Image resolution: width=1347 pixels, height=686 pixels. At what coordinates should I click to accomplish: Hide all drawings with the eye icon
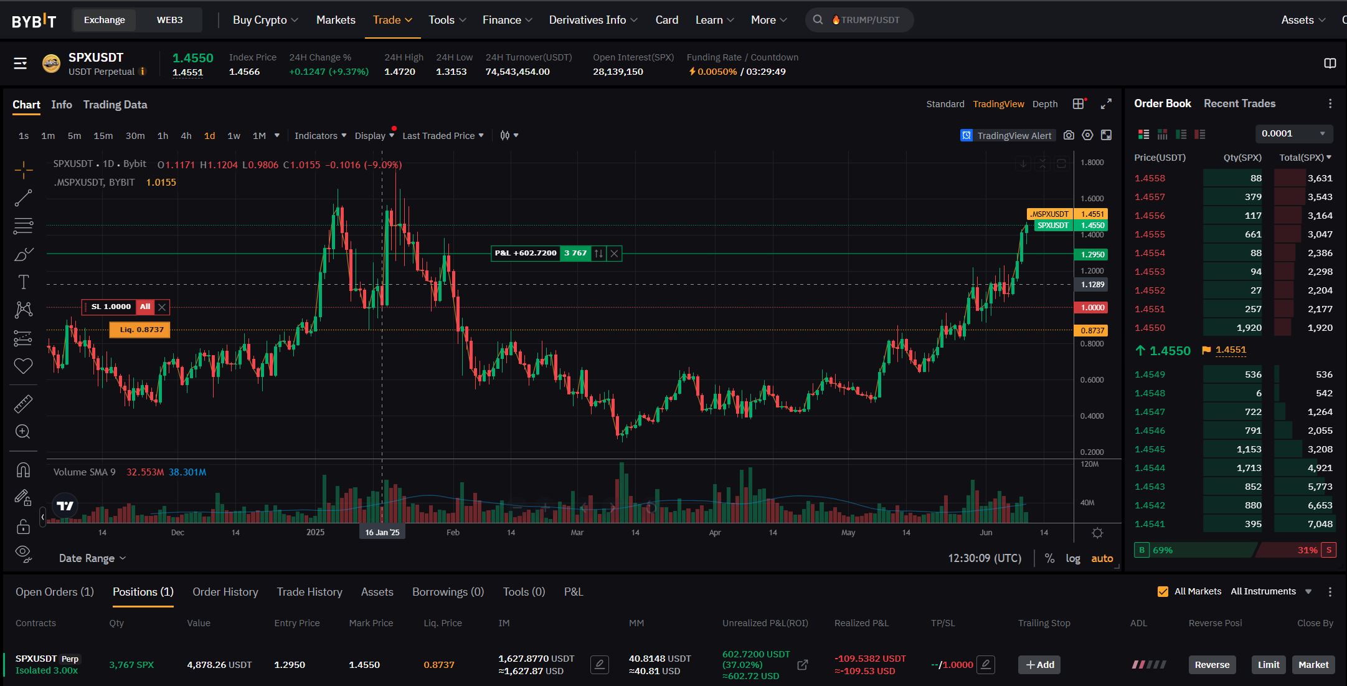(23, 553)
